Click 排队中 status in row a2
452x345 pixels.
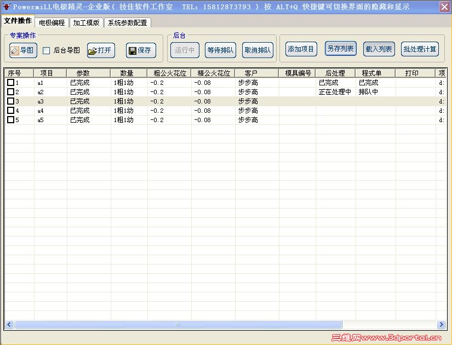368,92
